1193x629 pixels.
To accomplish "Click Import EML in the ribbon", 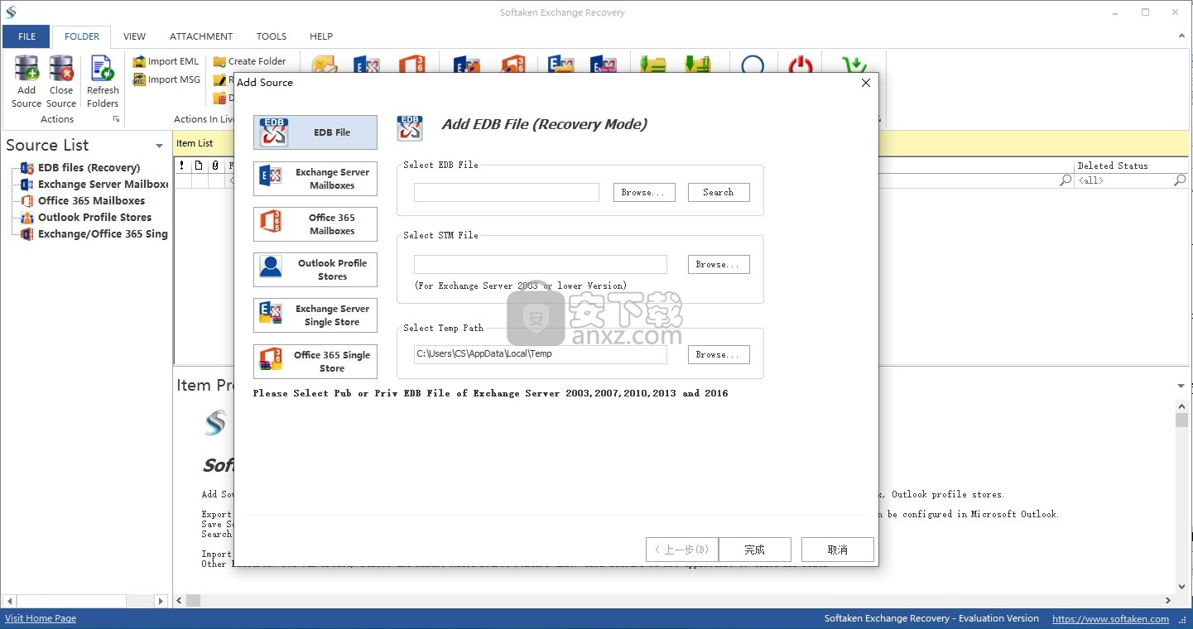I will point(166,61).
